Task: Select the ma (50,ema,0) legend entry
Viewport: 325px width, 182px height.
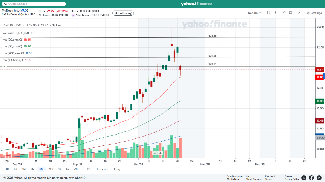Action: pyautogui.click(x=17, y=46)
